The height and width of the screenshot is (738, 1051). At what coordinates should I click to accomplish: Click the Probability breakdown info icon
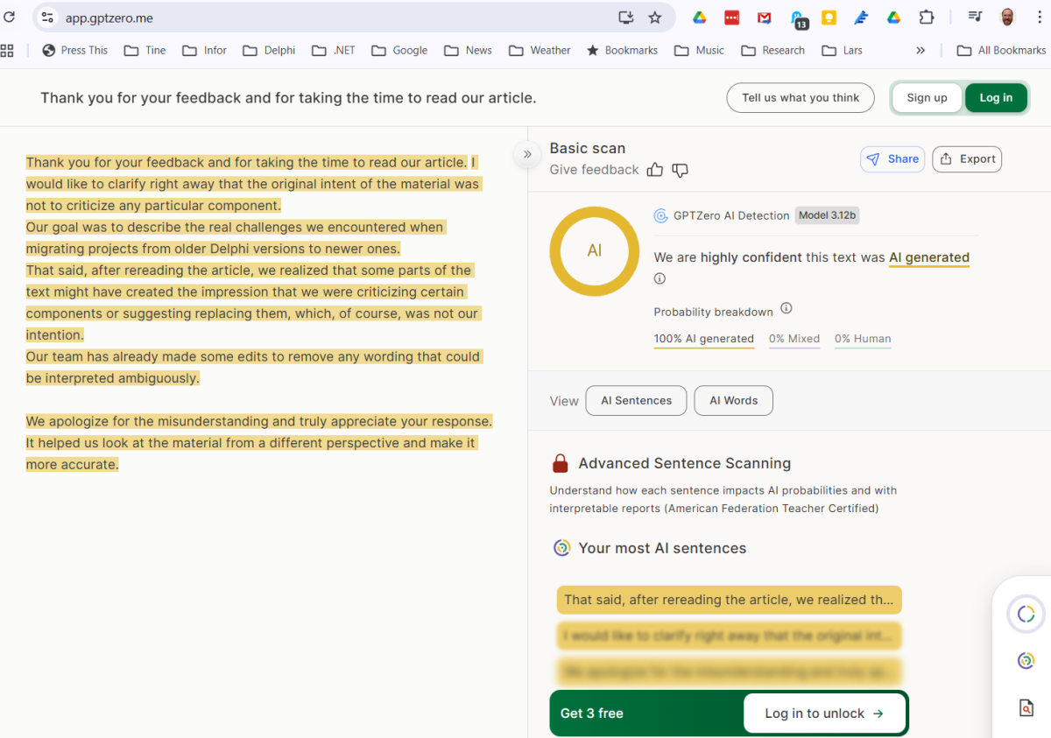[x=786, y=308]
